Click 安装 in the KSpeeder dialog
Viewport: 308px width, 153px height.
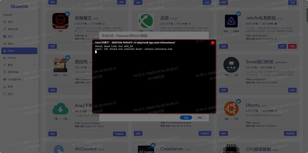pos(186,118)
